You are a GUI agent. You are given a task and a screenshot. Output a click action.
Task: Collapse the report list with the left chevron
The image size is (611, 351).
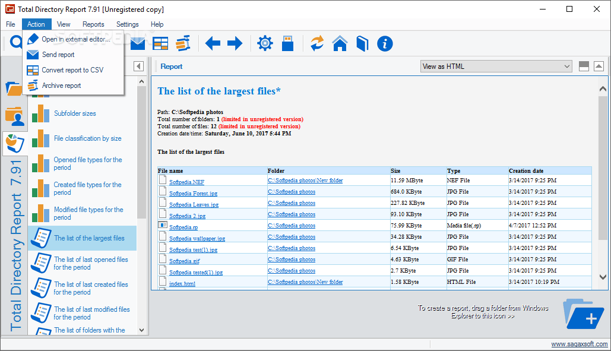138,67
